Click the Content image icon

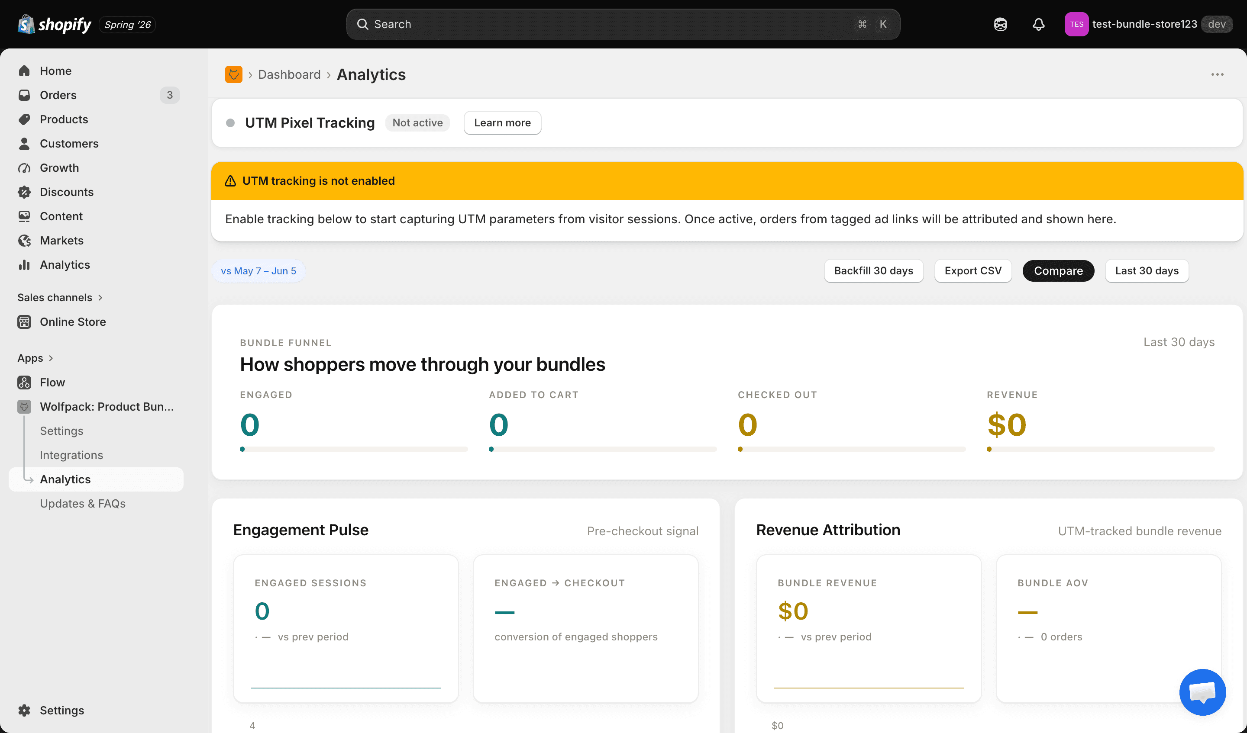pos(24,216)
